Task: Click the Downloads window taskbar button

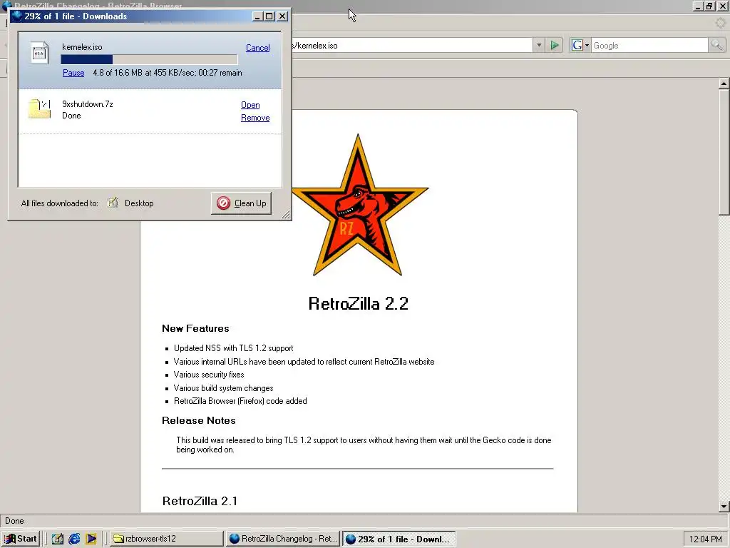Action: pyautogui.click(x=399, y=539)
